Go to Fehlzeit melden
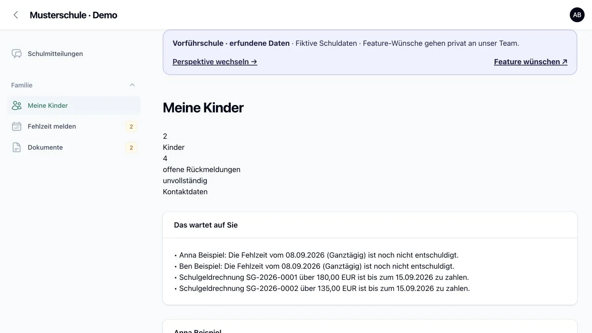592x333 pixels. 74,126
